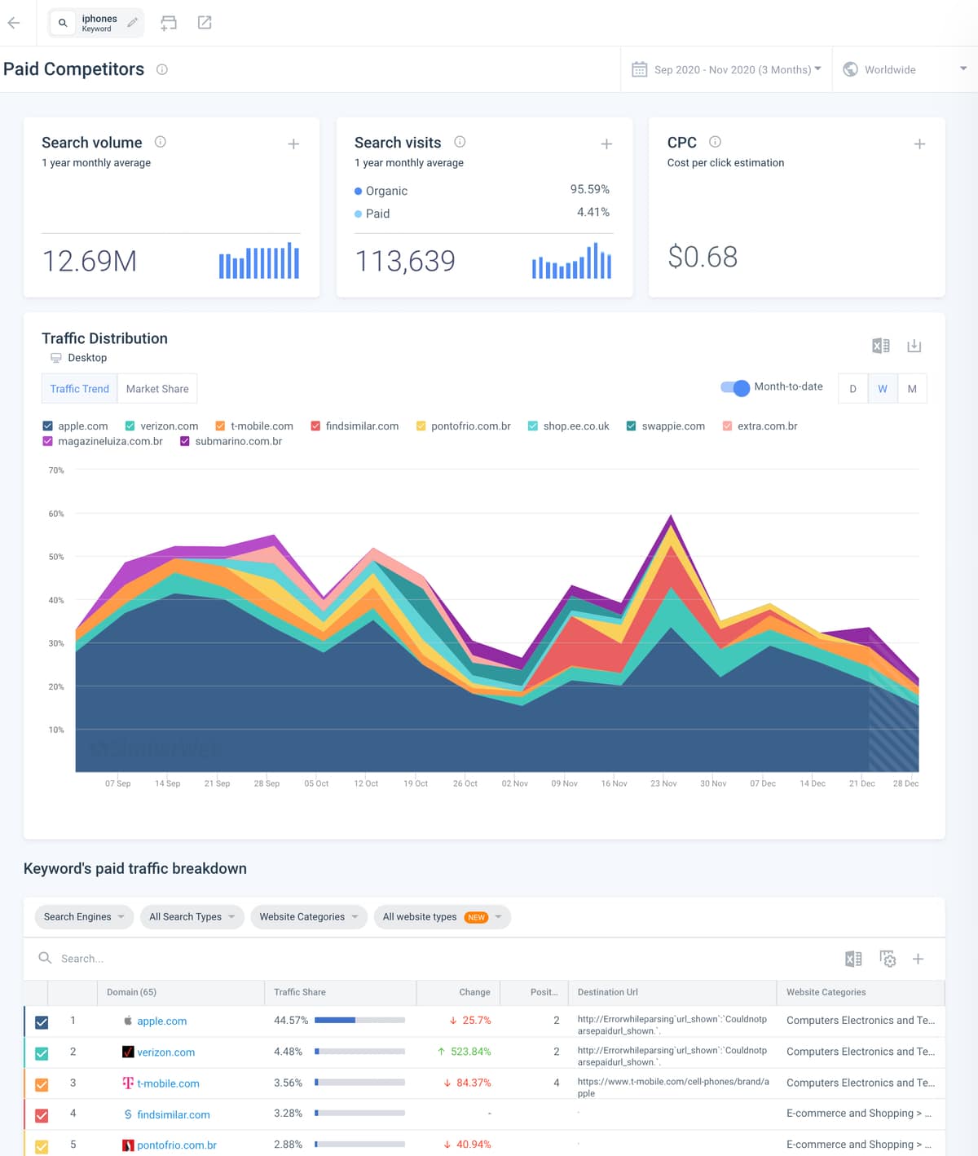The image size is (978, 1156).
Task: Sort table by Change column
Action: (x=474, y=992)
